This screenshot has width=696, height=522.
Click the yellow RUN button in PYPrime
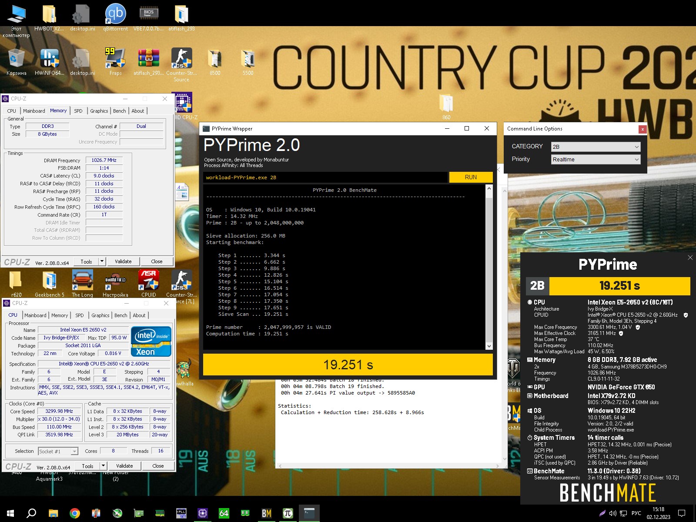click(x=471, y=177)
